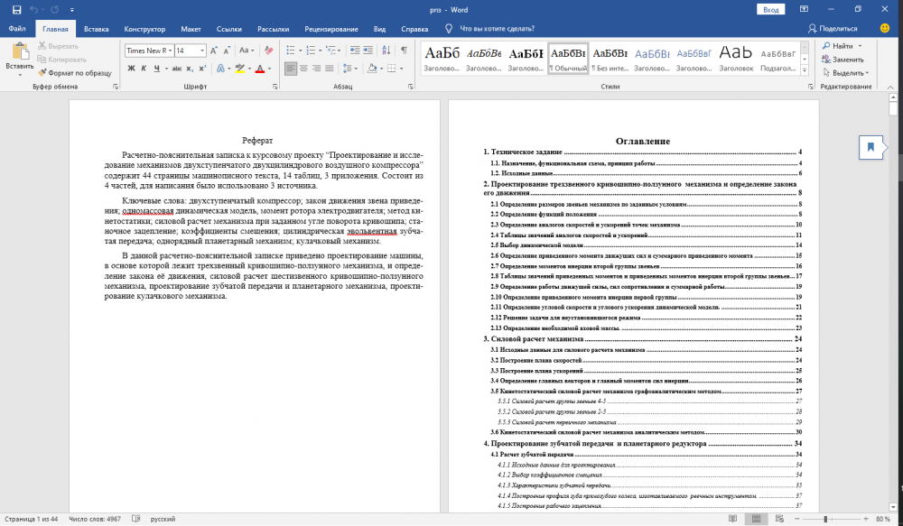Toggle strikethrough formatting

(x=177, y=69)
